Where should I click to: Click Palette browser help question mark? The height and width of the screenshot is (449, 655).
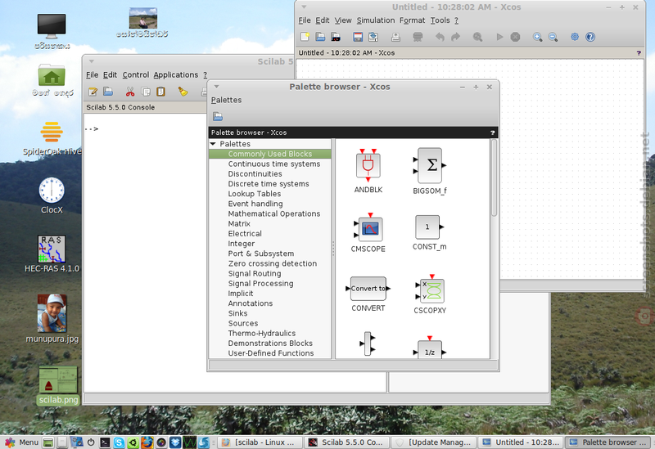[493, 132]
